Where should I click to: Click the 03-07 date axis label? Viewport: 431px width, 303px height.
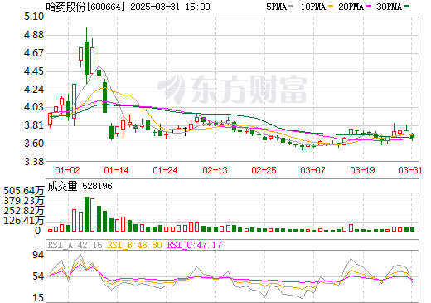312,170
